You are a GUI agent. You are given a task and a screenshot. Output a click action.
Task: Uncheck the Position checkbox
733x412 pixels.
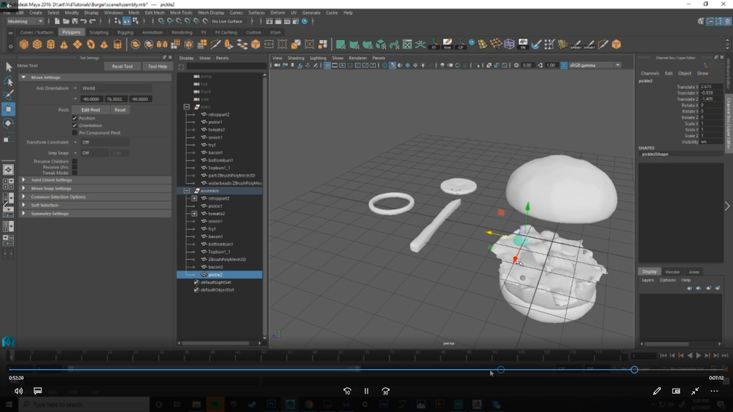(74, 118)
